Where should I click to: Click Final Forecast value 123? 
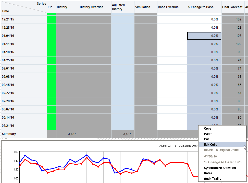click(x=233, y=28)
